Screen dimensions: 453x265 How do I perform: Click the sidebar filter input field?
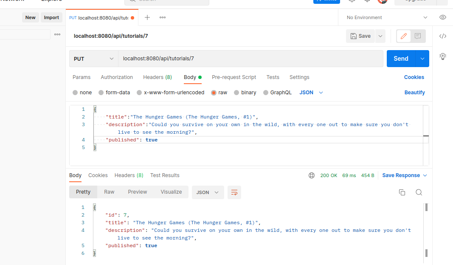pos(25,34)
